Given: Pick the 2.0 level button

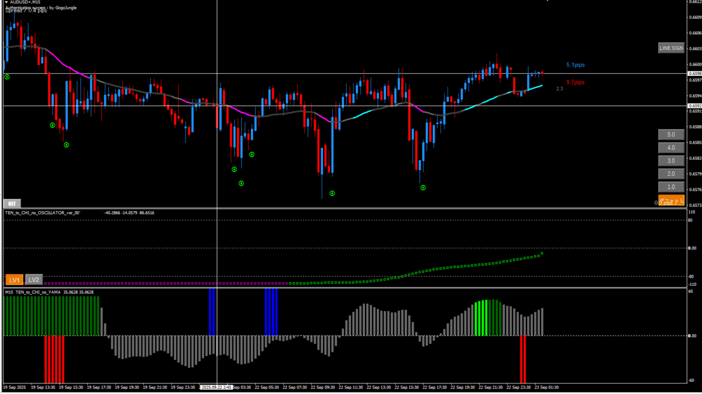Looking at the screenshot, I should (x=670, y=174).
